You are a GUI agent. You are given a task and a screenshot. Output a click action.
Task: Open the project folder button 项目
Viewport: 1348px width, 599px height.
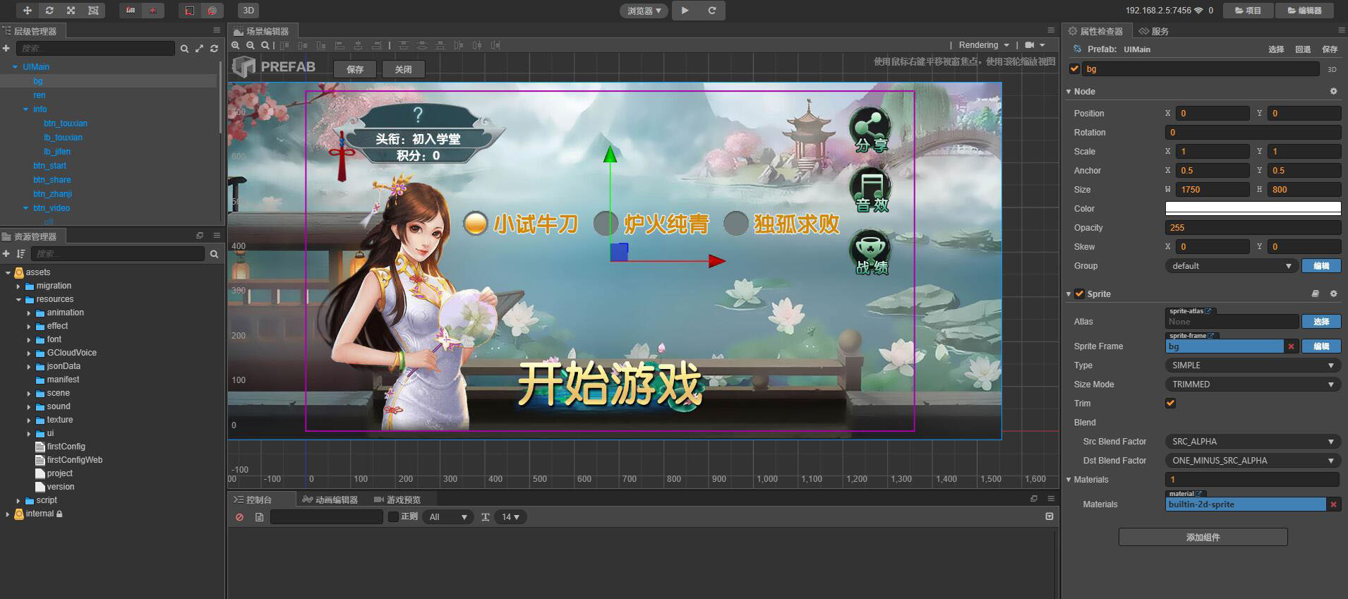[1248, 11]
